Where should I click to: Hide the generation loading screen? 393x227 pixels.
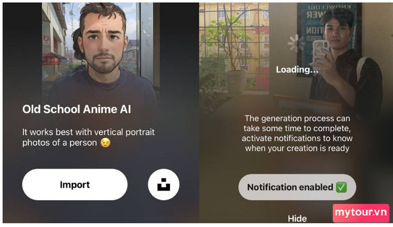297,219
